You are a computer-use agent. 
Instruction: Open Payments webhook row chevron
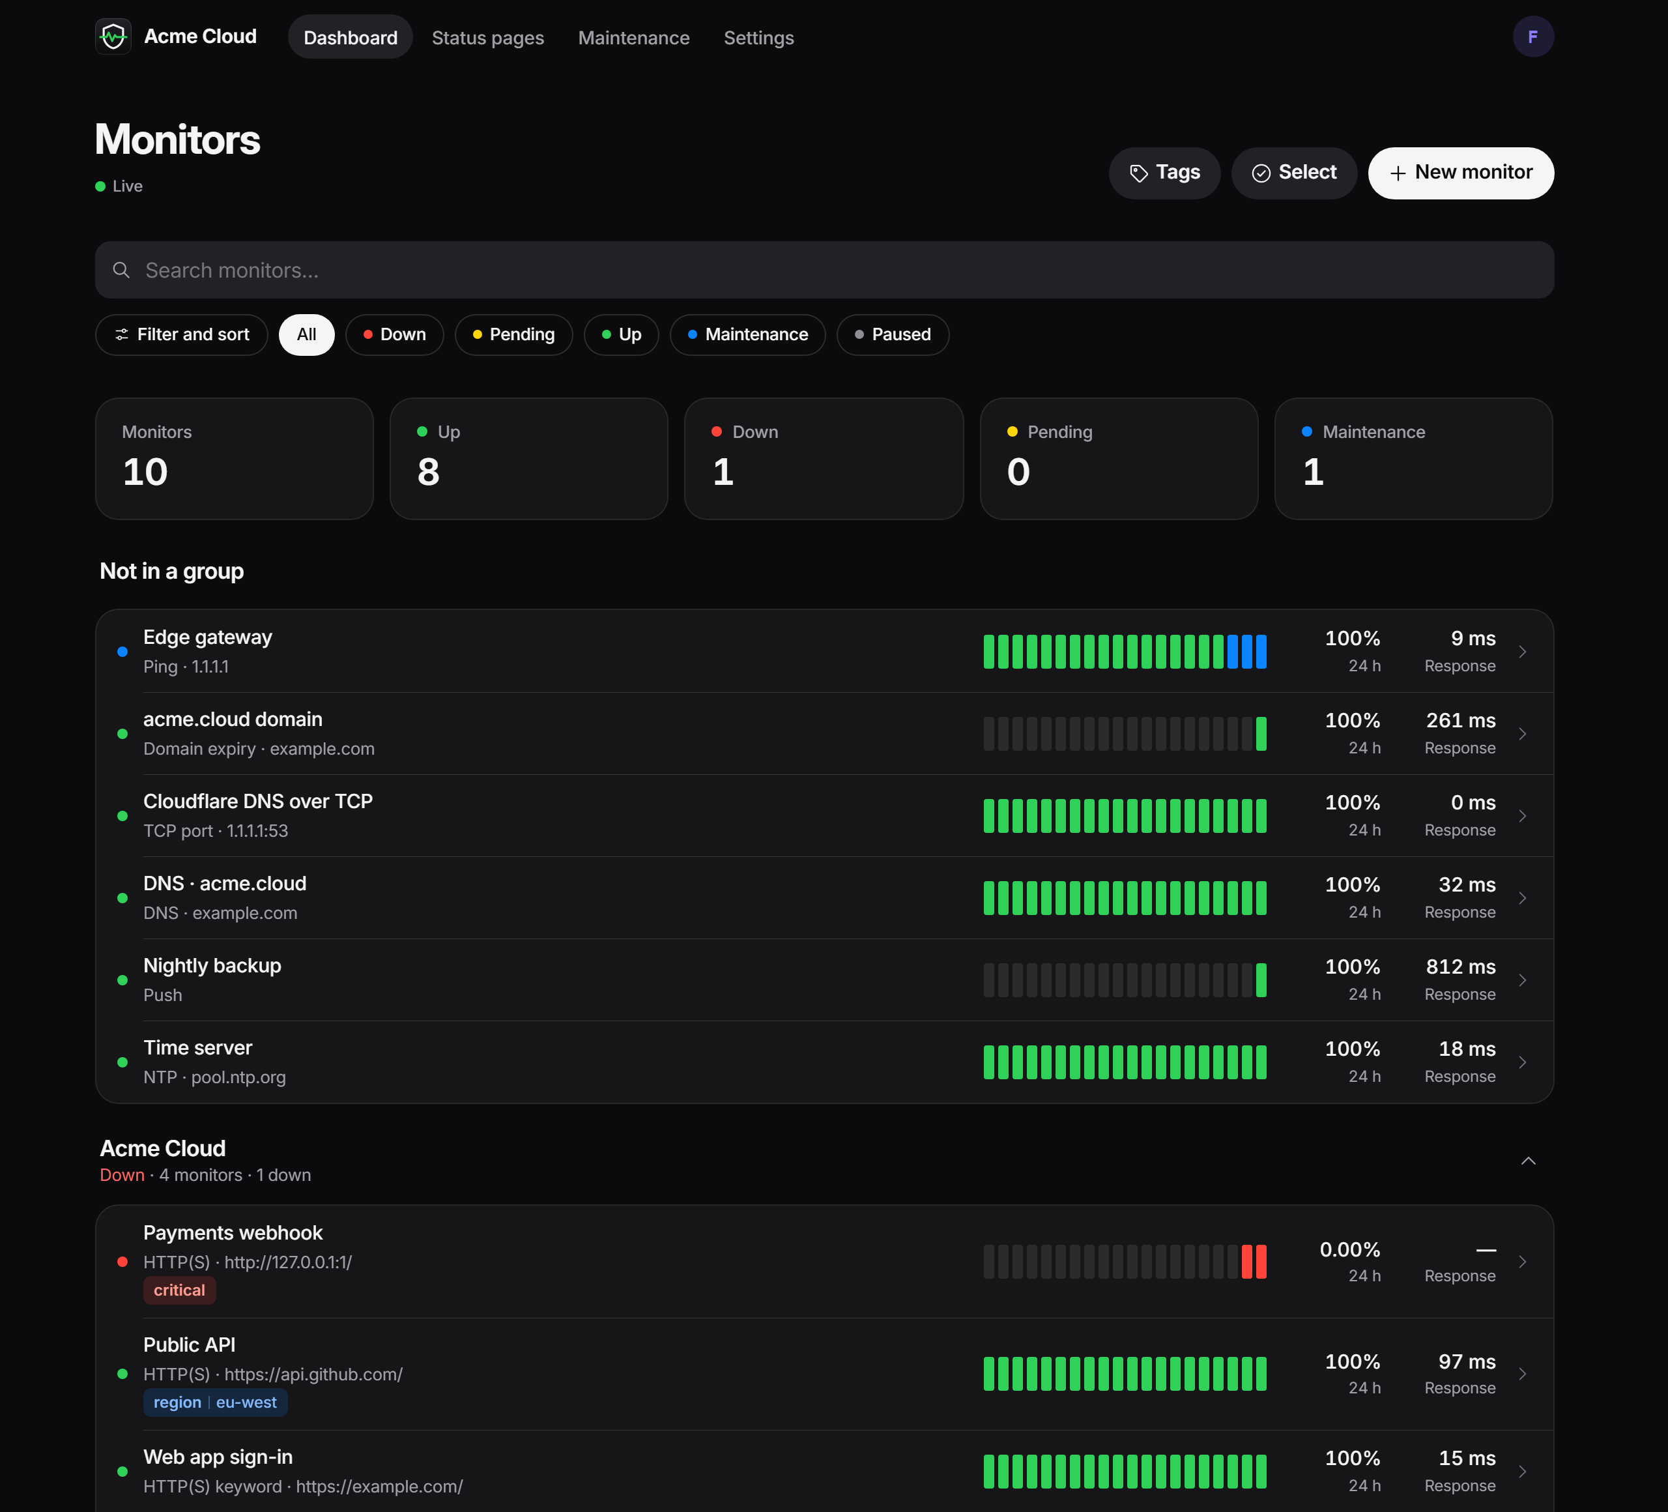[x=1521, y=1261]
